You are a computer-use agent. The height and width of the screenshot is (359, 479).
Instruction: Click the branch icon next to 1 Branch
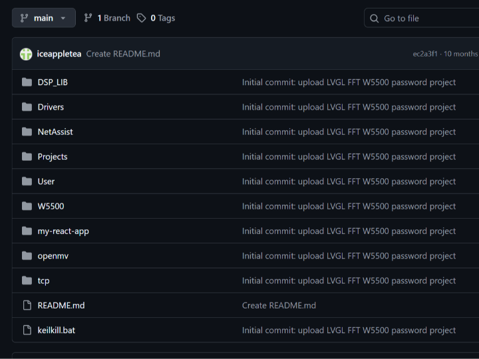(88, 18)
